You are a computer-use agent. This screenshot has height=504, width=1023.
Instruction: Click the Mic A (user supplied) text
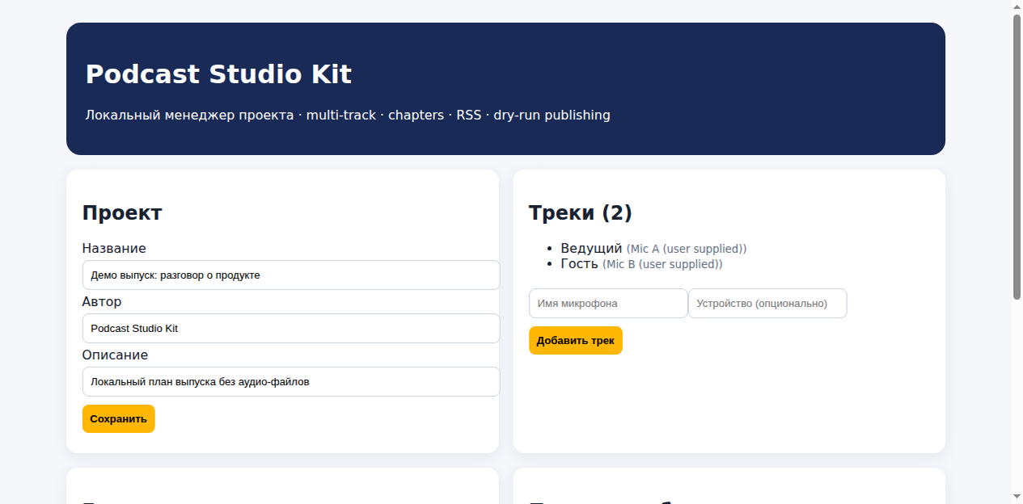click(x=687, y=249)
